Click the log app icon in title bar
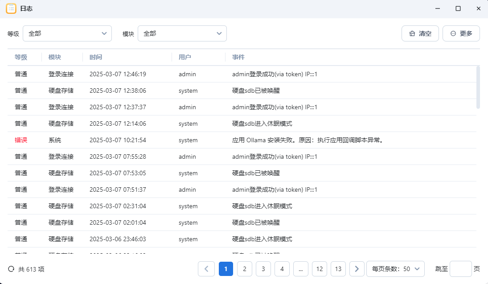 point(11,9)
